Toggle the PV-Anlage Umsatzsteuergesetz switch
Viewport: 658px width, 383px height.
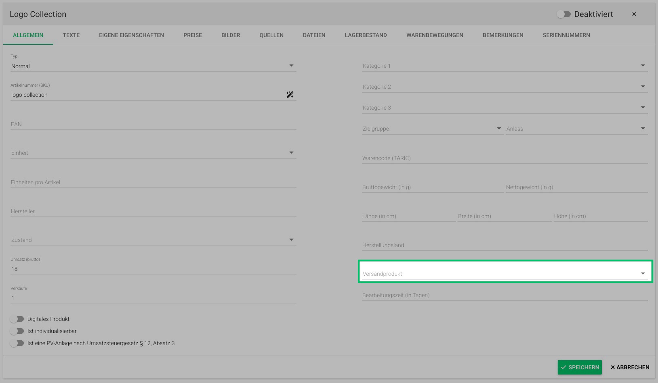click(x=17, y=343)
